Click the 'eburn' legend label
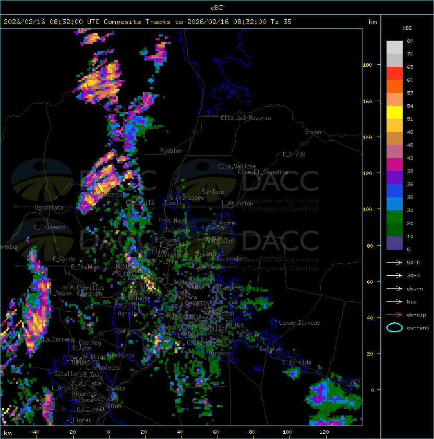This screenshot has height=439, width=434. (415, 289)
